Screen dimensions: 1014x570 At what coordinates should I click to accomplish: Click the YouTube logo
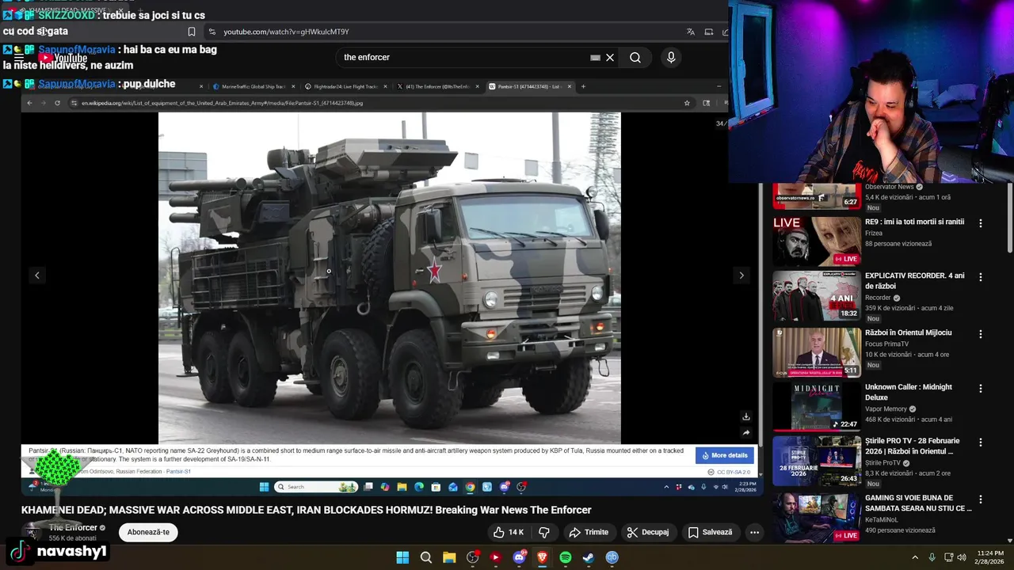tap(63, 58)
